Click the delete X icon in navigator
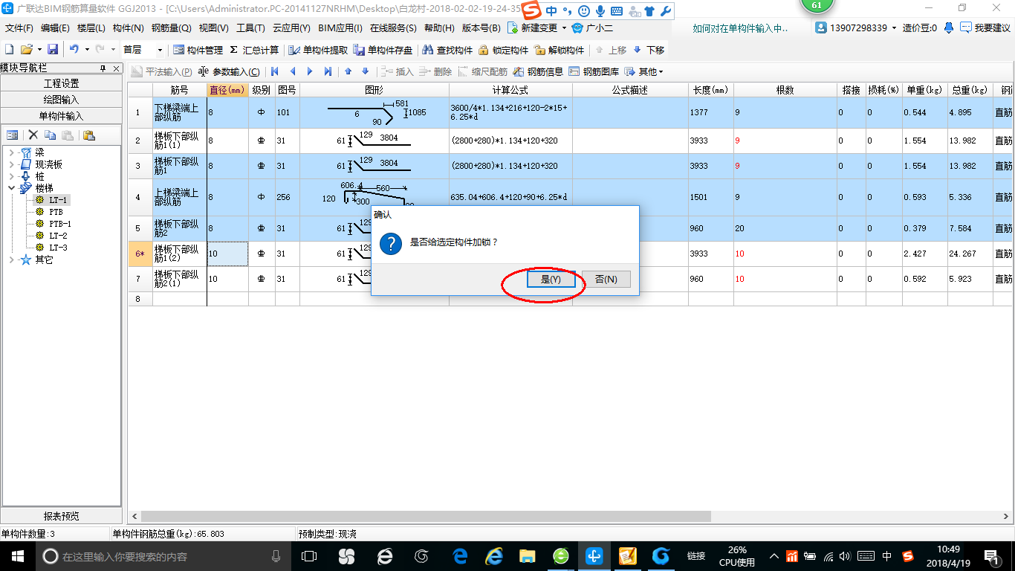Viewport: 1015px width, 571px height. (33, 135)
